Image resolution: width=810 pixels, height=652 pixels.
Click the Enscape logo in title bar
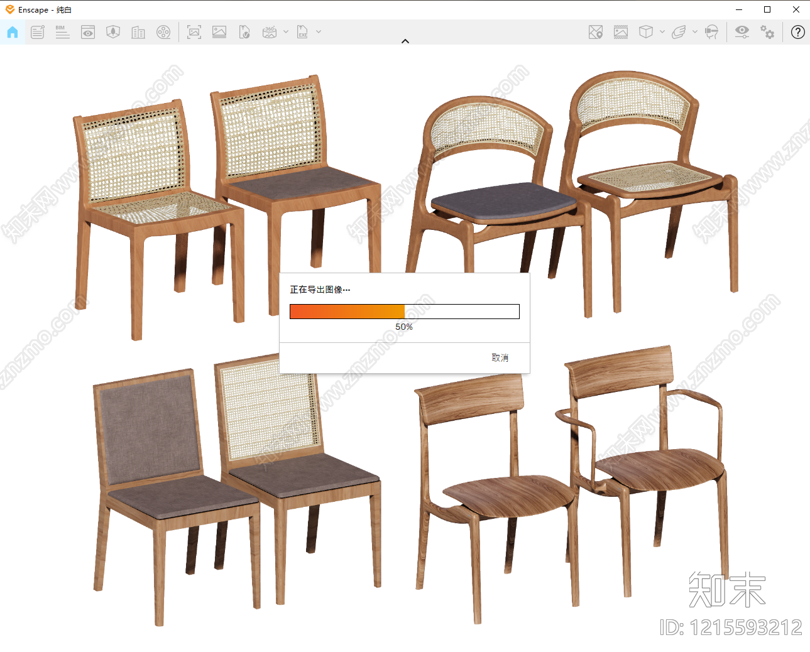click(9, 9)
